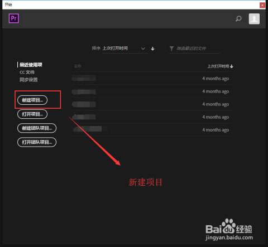This screenshot has width=268, height=247.
Task: Open the 同步设置 section
Action: click(28, 80)
